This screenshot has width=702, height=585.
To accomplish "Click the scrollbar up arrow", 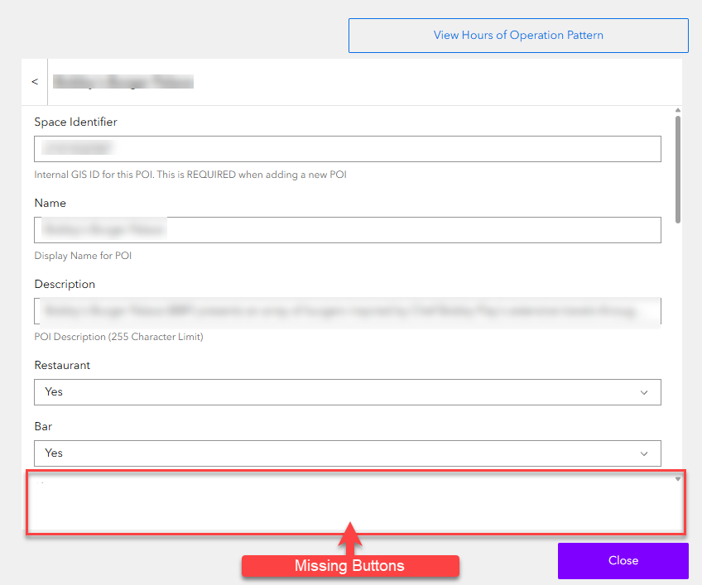I will coord(677,109).
